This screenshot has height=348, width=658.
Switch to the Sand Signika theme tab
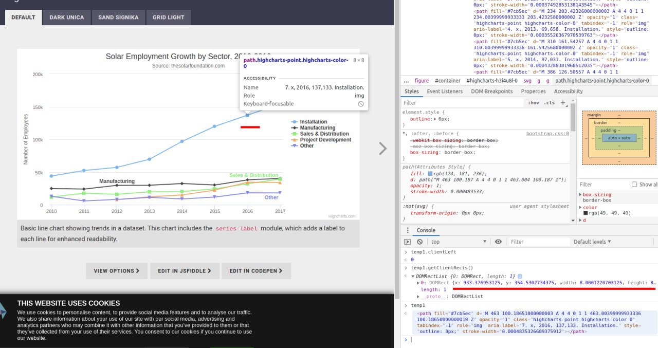click(119, 17)
